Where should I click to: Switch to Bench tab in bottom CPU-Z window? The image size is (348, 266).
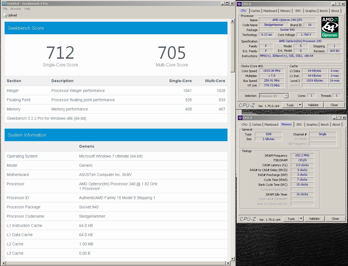click(x=325, y=125)
